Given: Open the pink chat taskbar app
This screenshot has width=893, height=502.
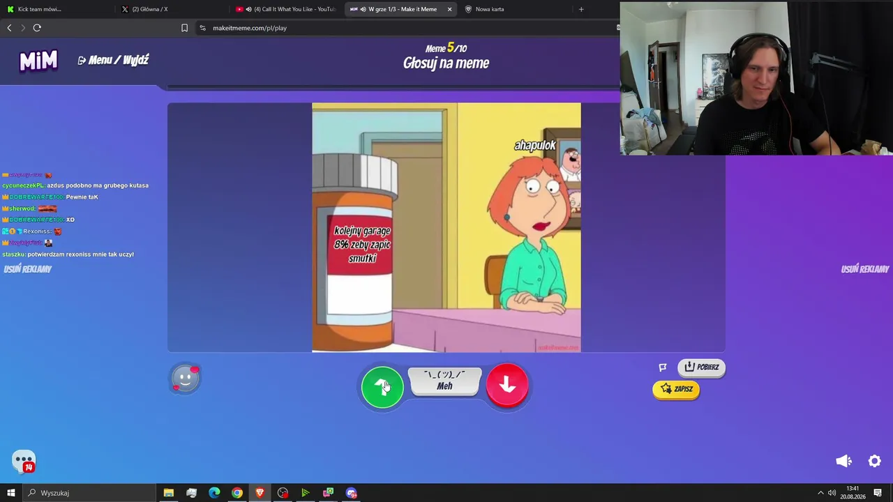Looking at the screenshot, I should click(328, 493).
